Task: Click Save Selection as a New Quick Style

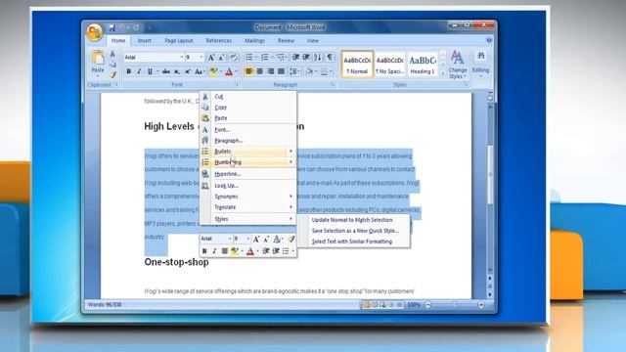Action: pos(355,231)
